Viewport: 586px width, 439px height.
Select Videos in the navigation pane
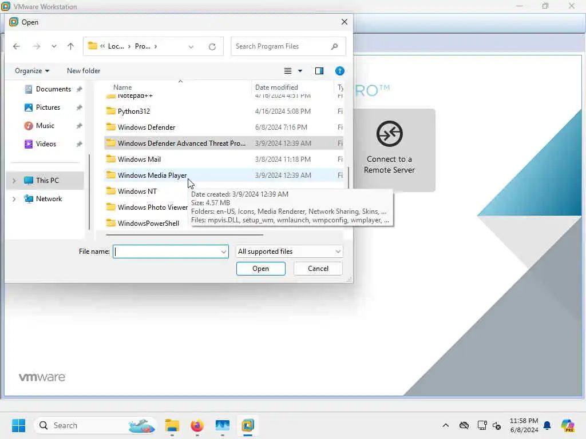tap(46, 144)
